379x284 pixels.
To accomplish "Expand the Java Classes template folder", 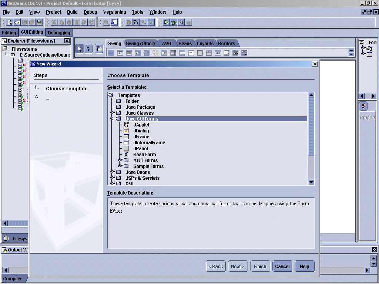I will tap(112, 113).
